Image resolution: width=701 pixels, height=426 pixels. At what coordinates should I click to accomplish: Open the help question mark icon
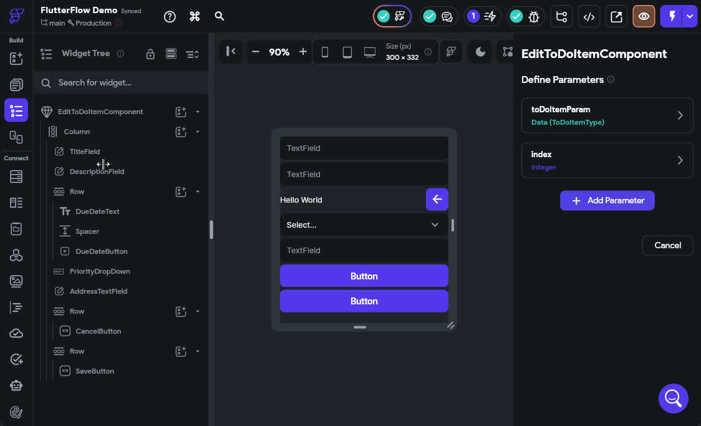click(170, 17)
